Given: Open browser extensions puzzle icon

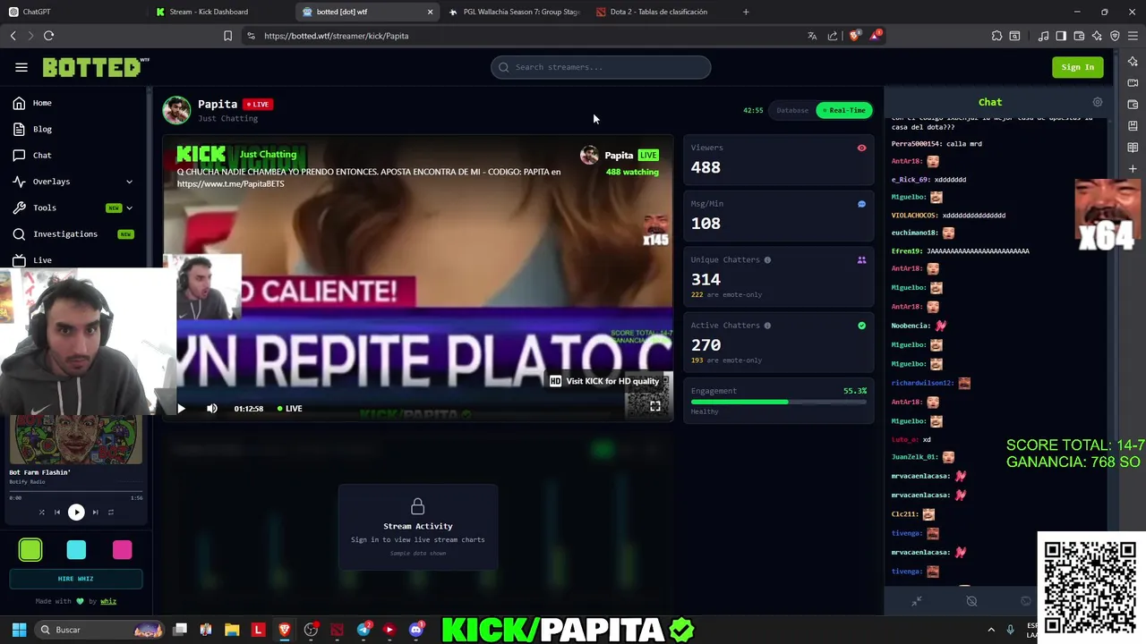Looking at the screenshot, I should tap(996, 36).
